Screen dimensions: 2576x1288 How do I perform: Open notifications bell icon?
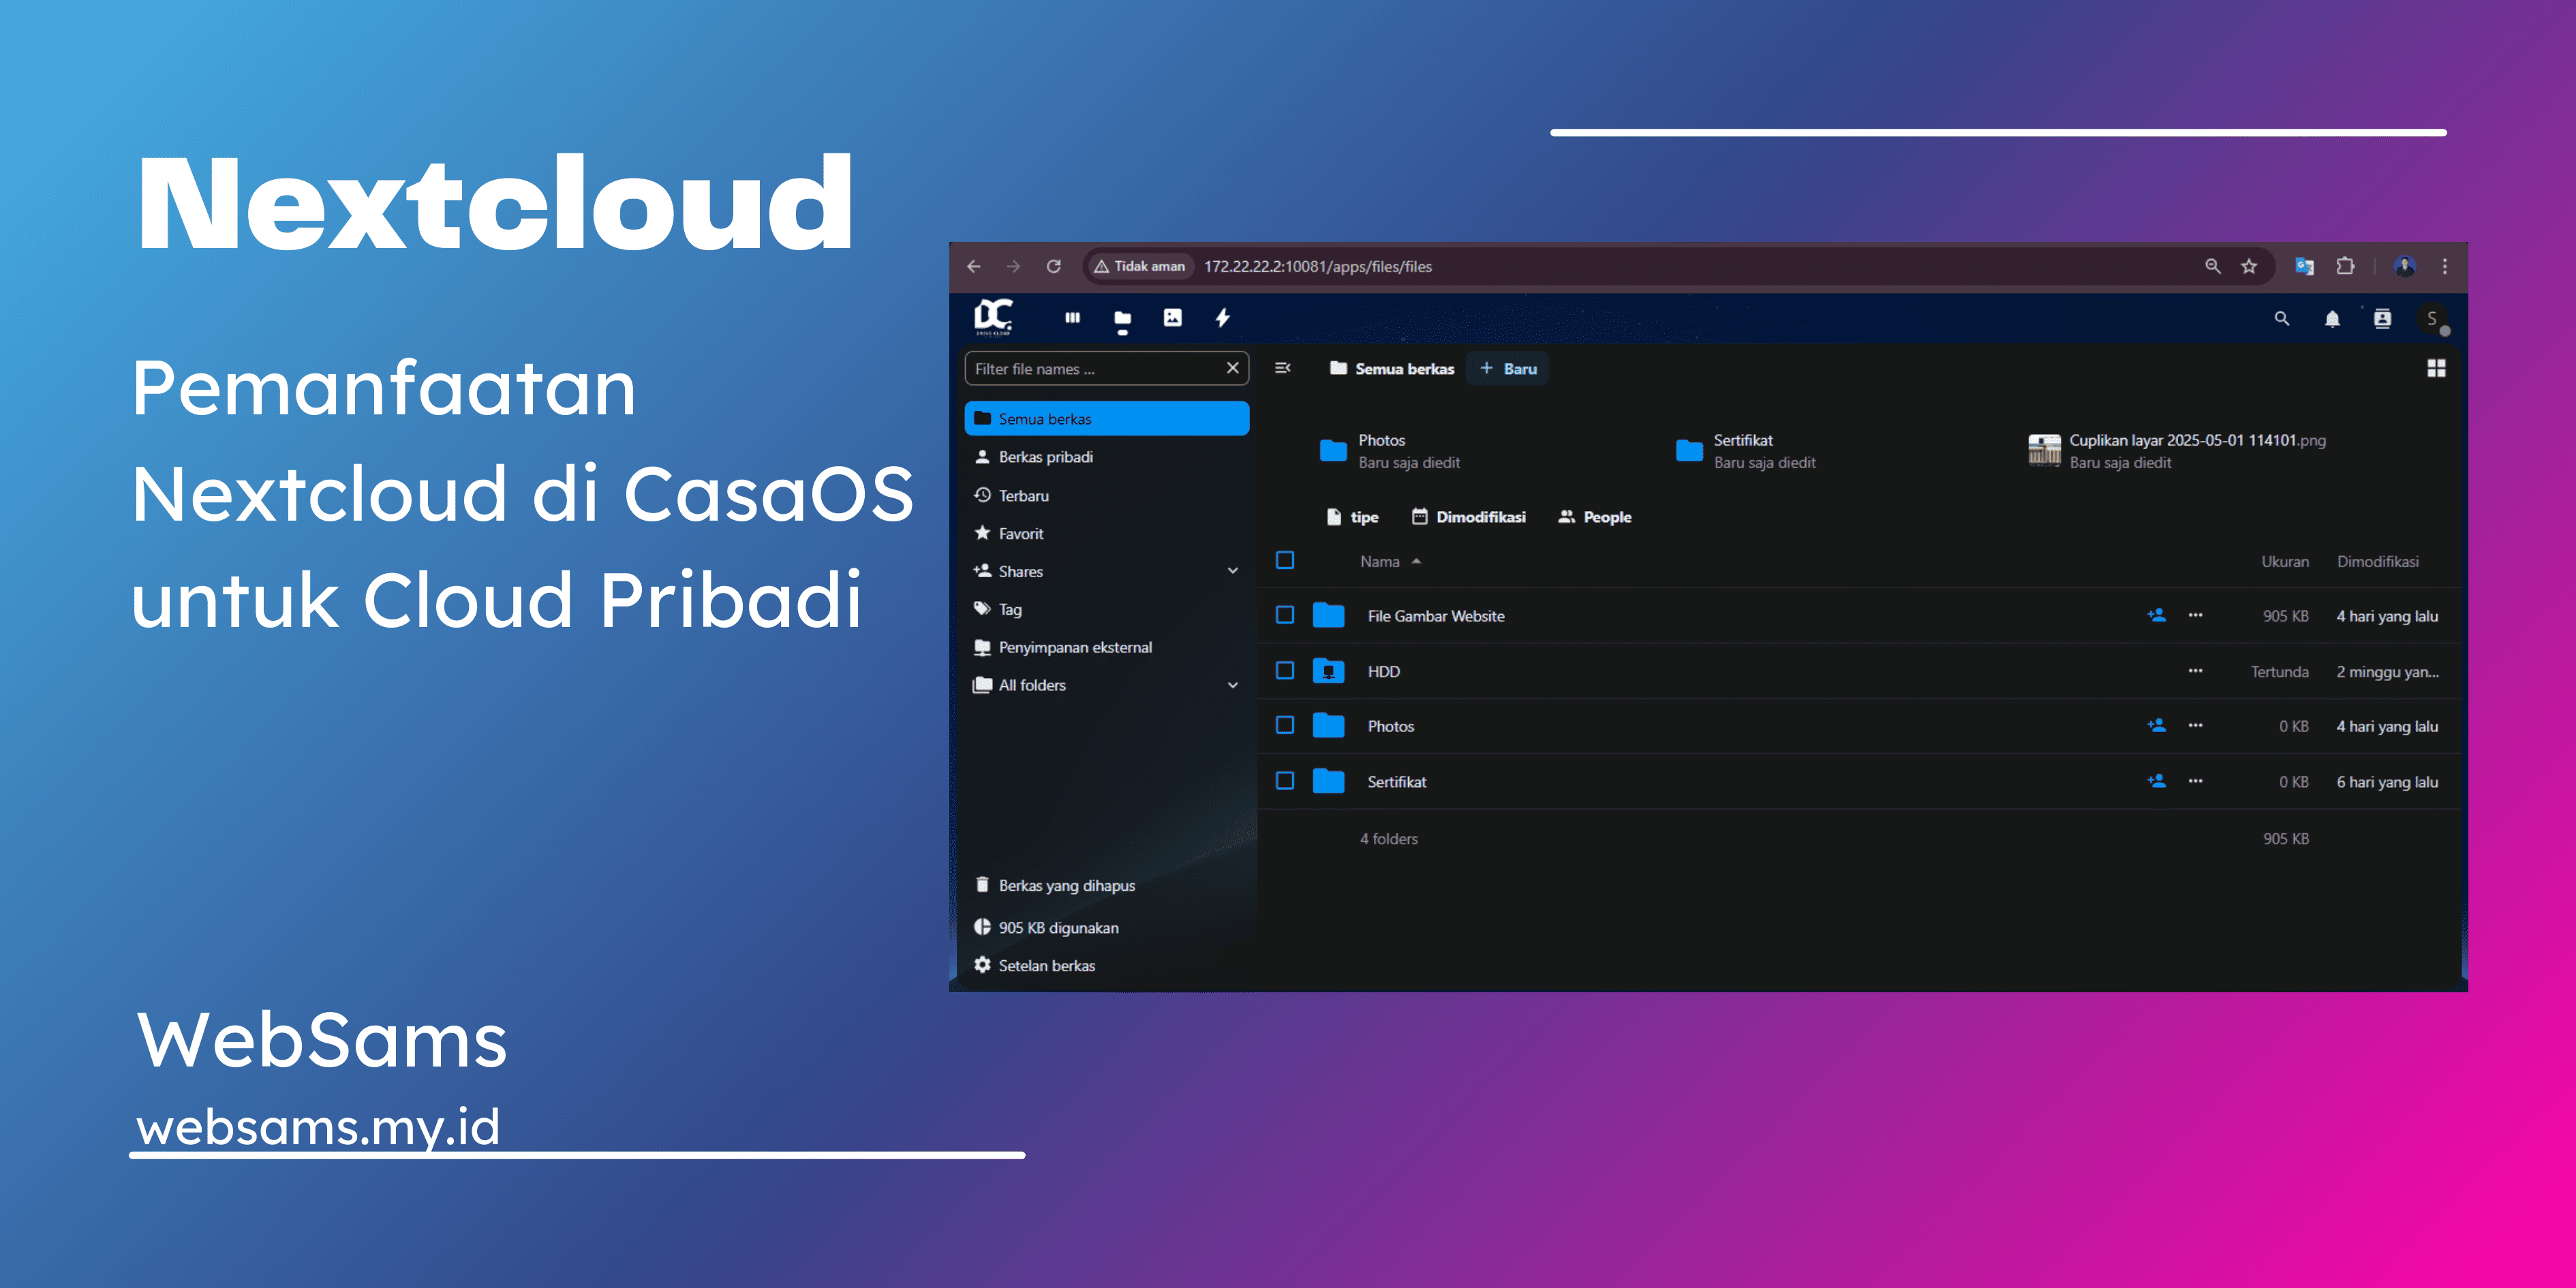tap(2332, 319)
